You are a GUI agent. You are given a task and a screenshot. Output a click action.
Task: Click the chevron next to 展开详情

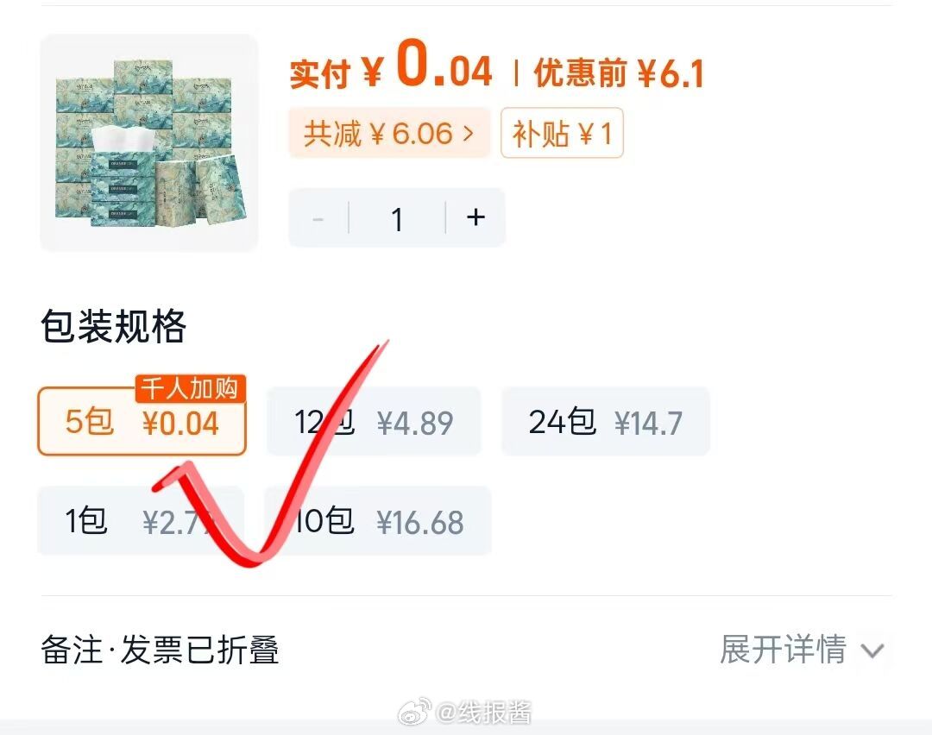click(x=872, y=650)
